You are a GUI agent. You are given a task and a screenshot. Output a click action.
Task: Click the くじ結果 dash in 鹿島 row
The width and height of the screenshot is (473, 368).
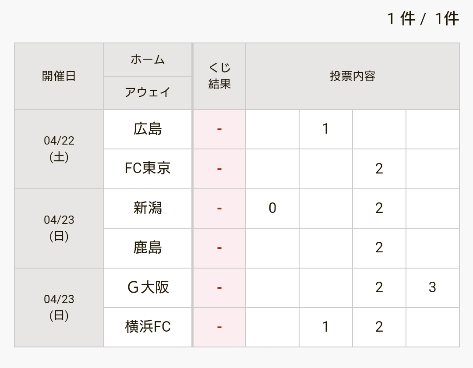[219, 248]
